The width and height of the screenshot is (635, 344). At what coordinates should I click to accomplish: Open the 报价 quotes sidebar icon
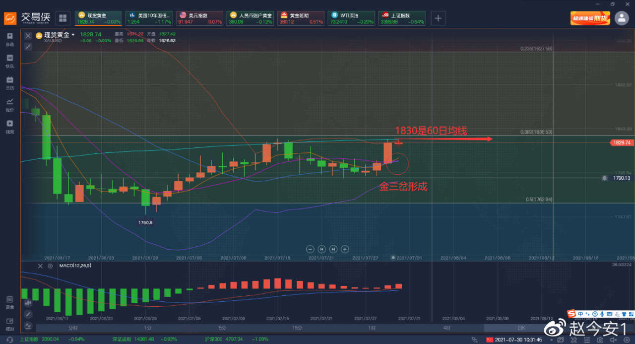click(10, 105)
